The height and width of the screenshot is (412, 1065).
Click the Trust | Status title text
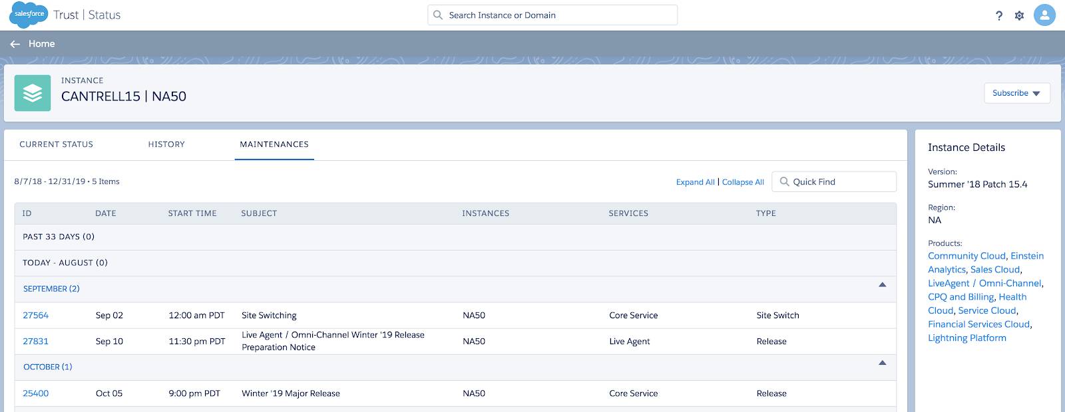click(x=87, y=15)
